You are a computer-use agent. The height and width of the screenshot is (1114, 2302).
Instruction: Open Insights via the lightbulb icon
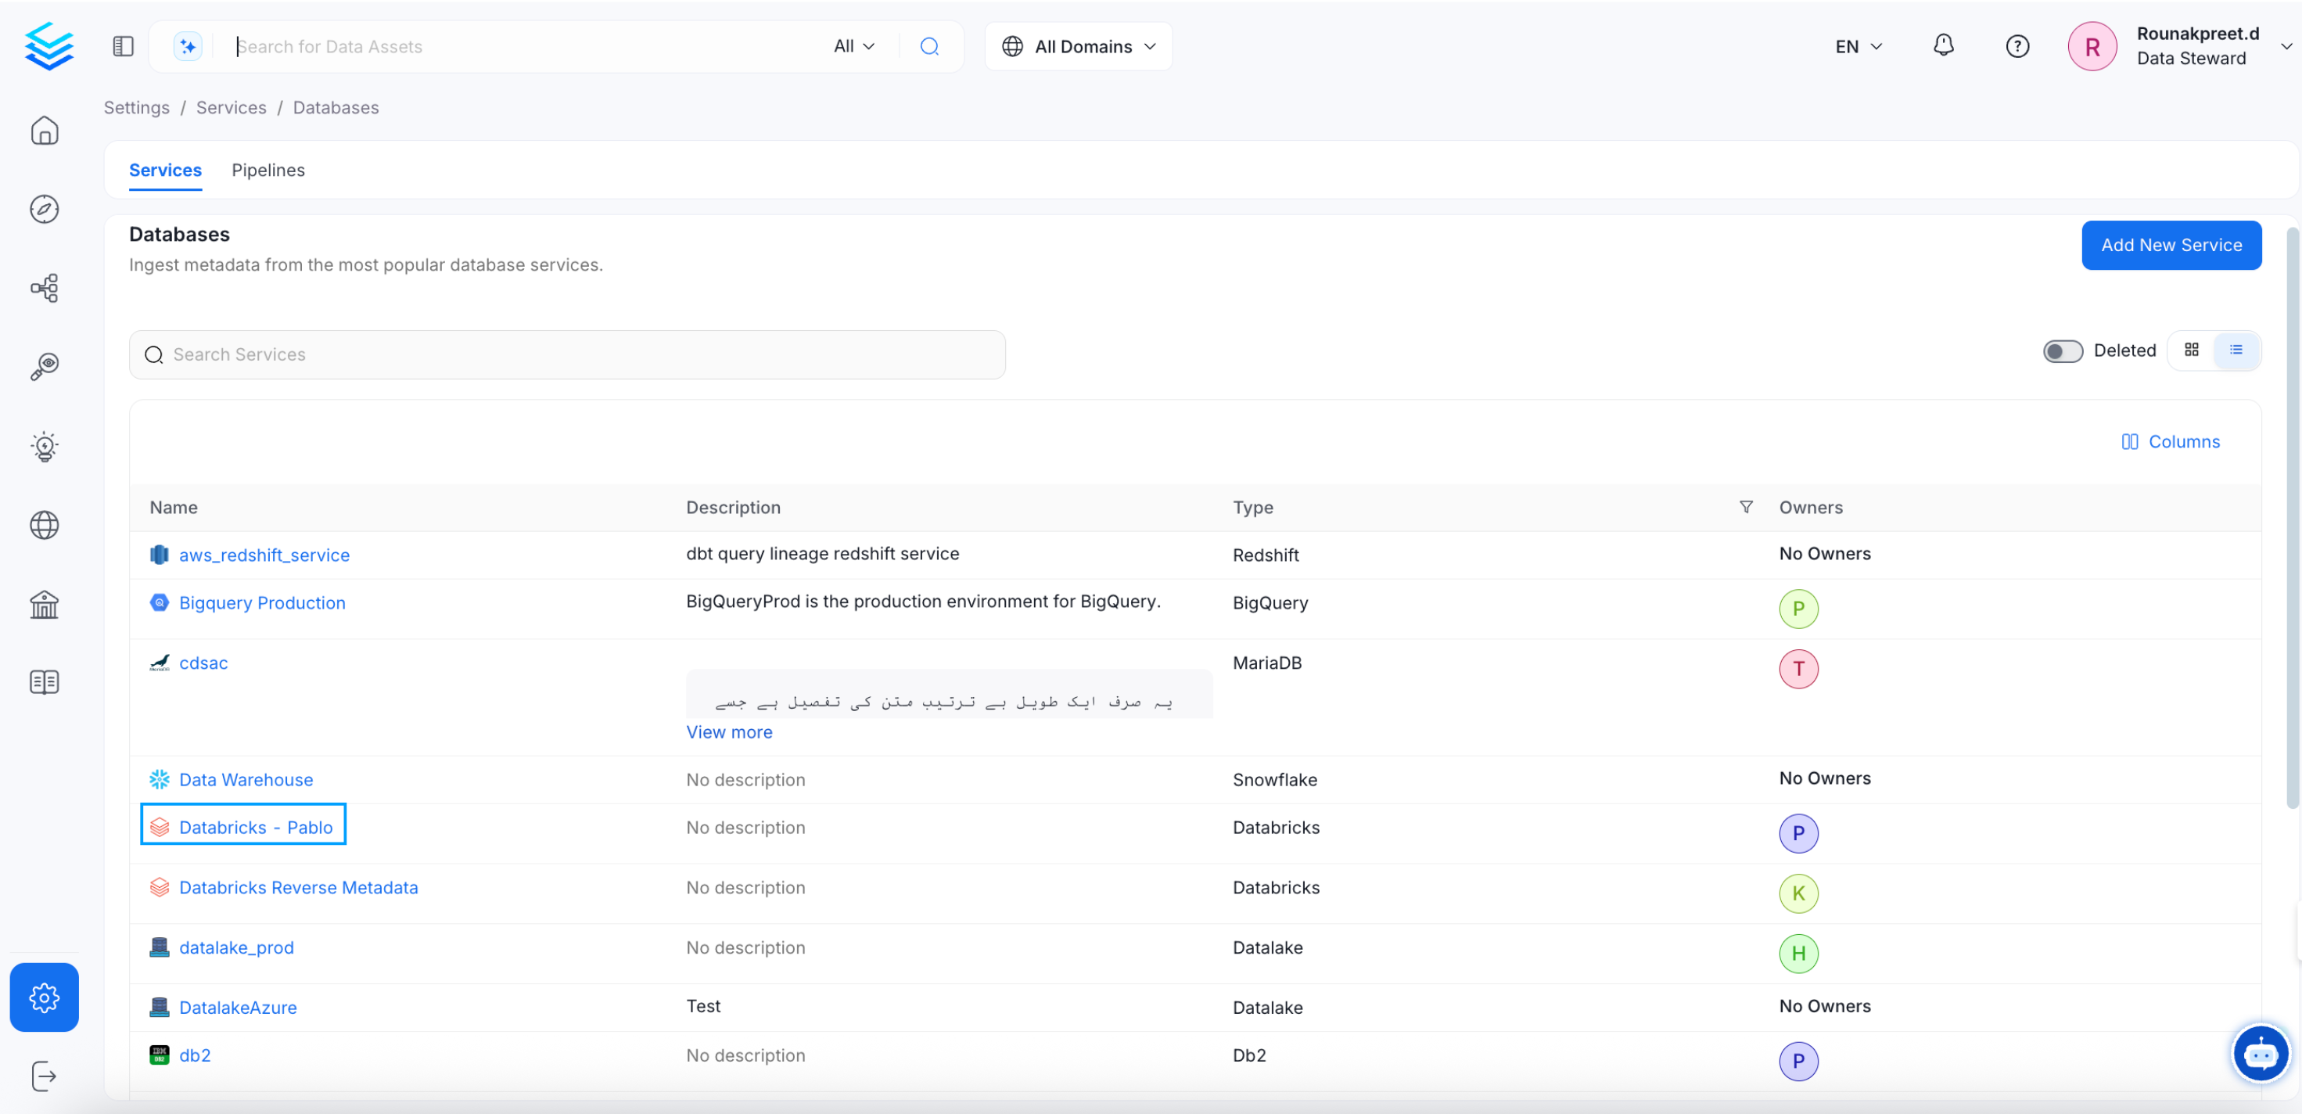tap(45, 446)
